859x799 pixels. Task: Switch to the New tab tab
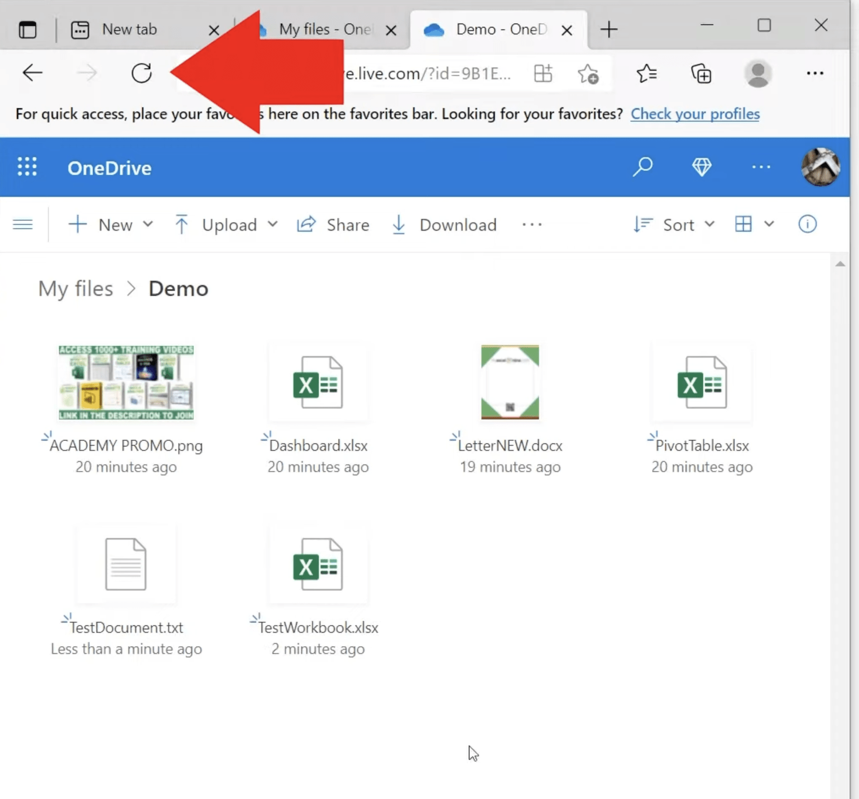(129, 29)
